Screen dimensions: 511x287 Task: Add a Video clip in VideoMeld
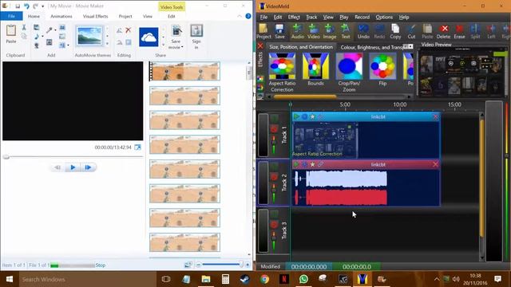314,31
